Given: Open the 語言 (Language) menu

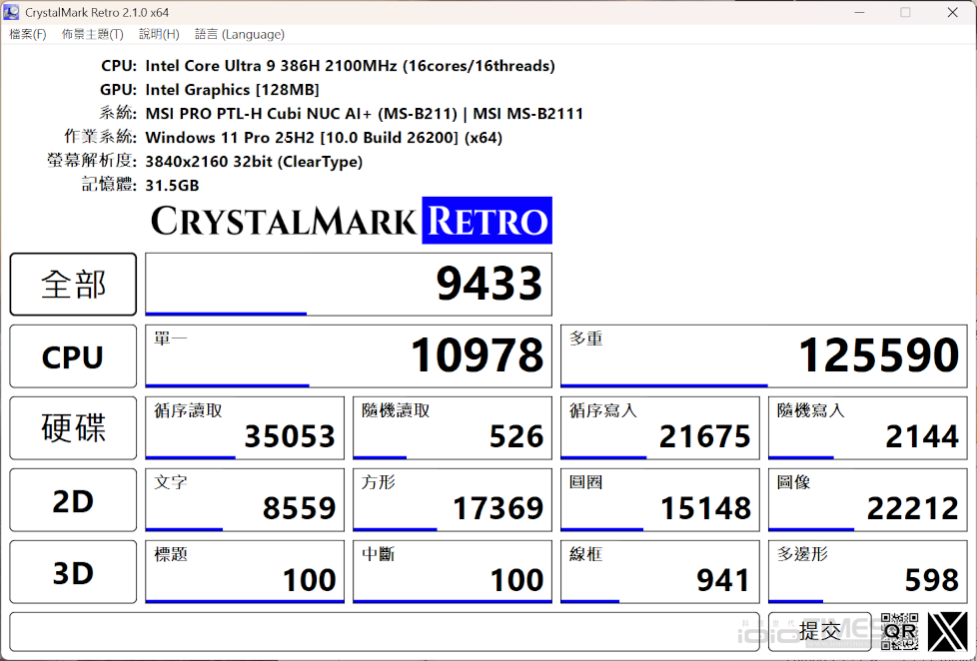Looking at the screenshot, I should (240, 34).
